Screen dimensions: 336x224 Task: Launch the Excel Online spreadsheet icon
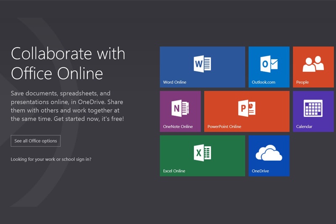[202, 153]
